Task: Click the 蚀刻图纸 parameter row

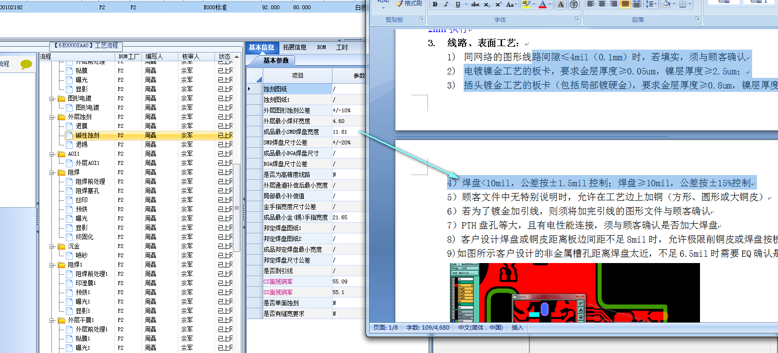Action: pyautogui.click(x=297, y=89)
